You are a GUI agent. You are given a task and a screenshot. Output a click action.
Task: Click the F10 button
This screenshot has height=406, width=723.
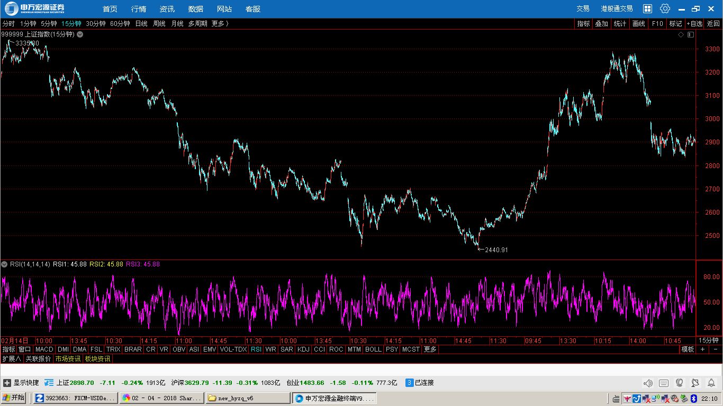point(657,24)
